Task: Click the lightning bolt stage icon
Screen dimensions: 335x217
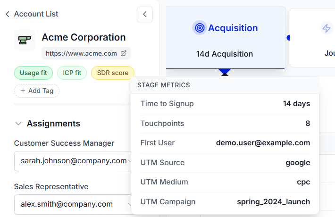Action: coord(326,28)
